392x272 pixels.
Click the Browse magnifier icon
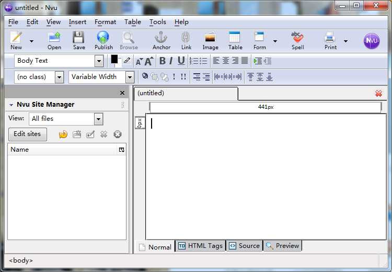129,40
